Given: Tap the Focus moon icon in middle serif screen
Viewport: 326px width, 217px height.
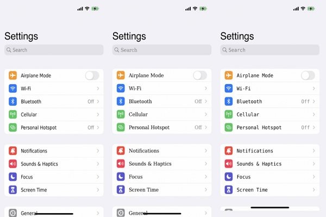Looking at the screenshot, I should tap(121, 177).
